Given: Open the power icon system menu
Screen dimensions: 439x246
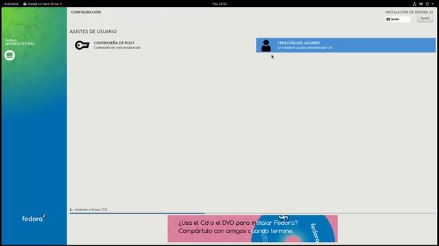Looking at the screenshot, I should point(427,4).
